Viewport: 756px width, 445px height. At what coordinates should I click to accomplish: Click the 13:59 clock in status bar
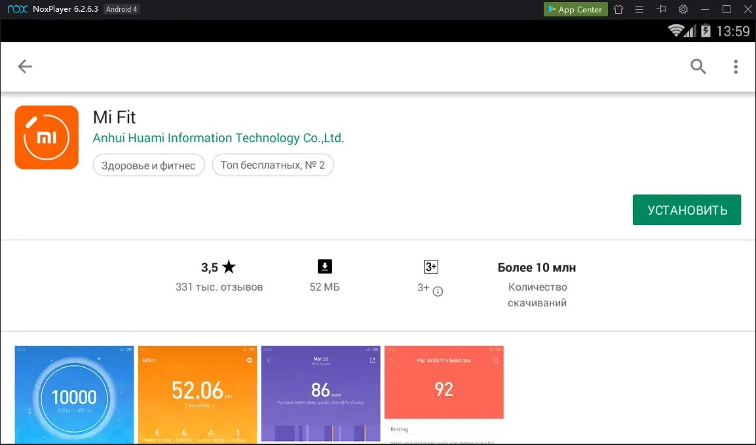point(733,31)
